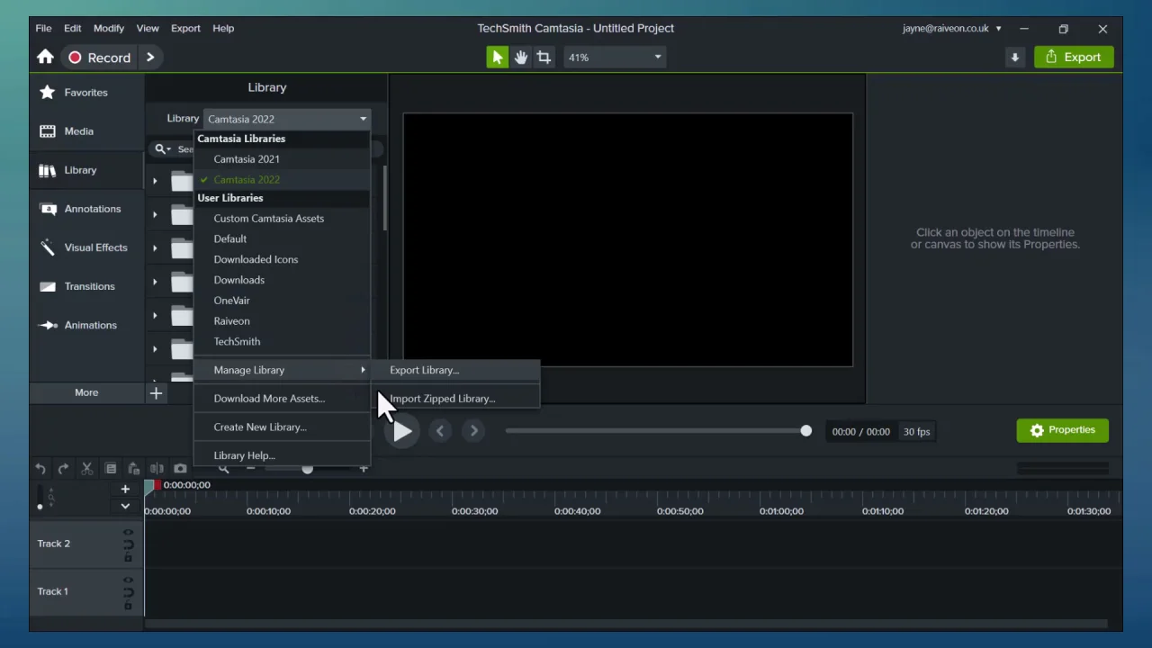Add a new track with plus button
Viewport: 1152px width, 648px height.
tap(125, 489)
